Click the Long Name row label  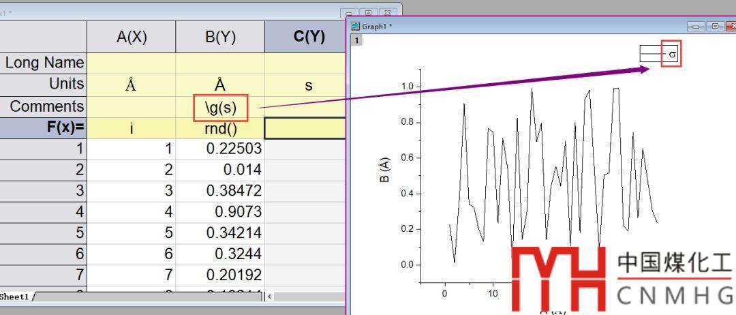(x=44, y=63)
